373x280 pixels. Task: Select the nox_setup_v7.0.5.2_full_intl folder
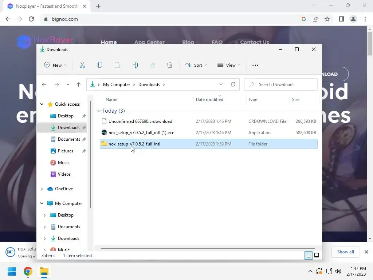209,144
